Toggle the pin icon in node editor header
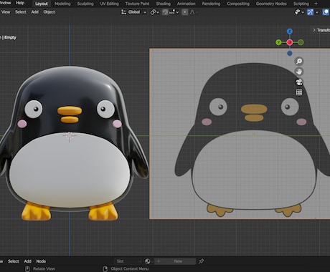The height and width of the screenshot is (272, 330). coord(202,261)
